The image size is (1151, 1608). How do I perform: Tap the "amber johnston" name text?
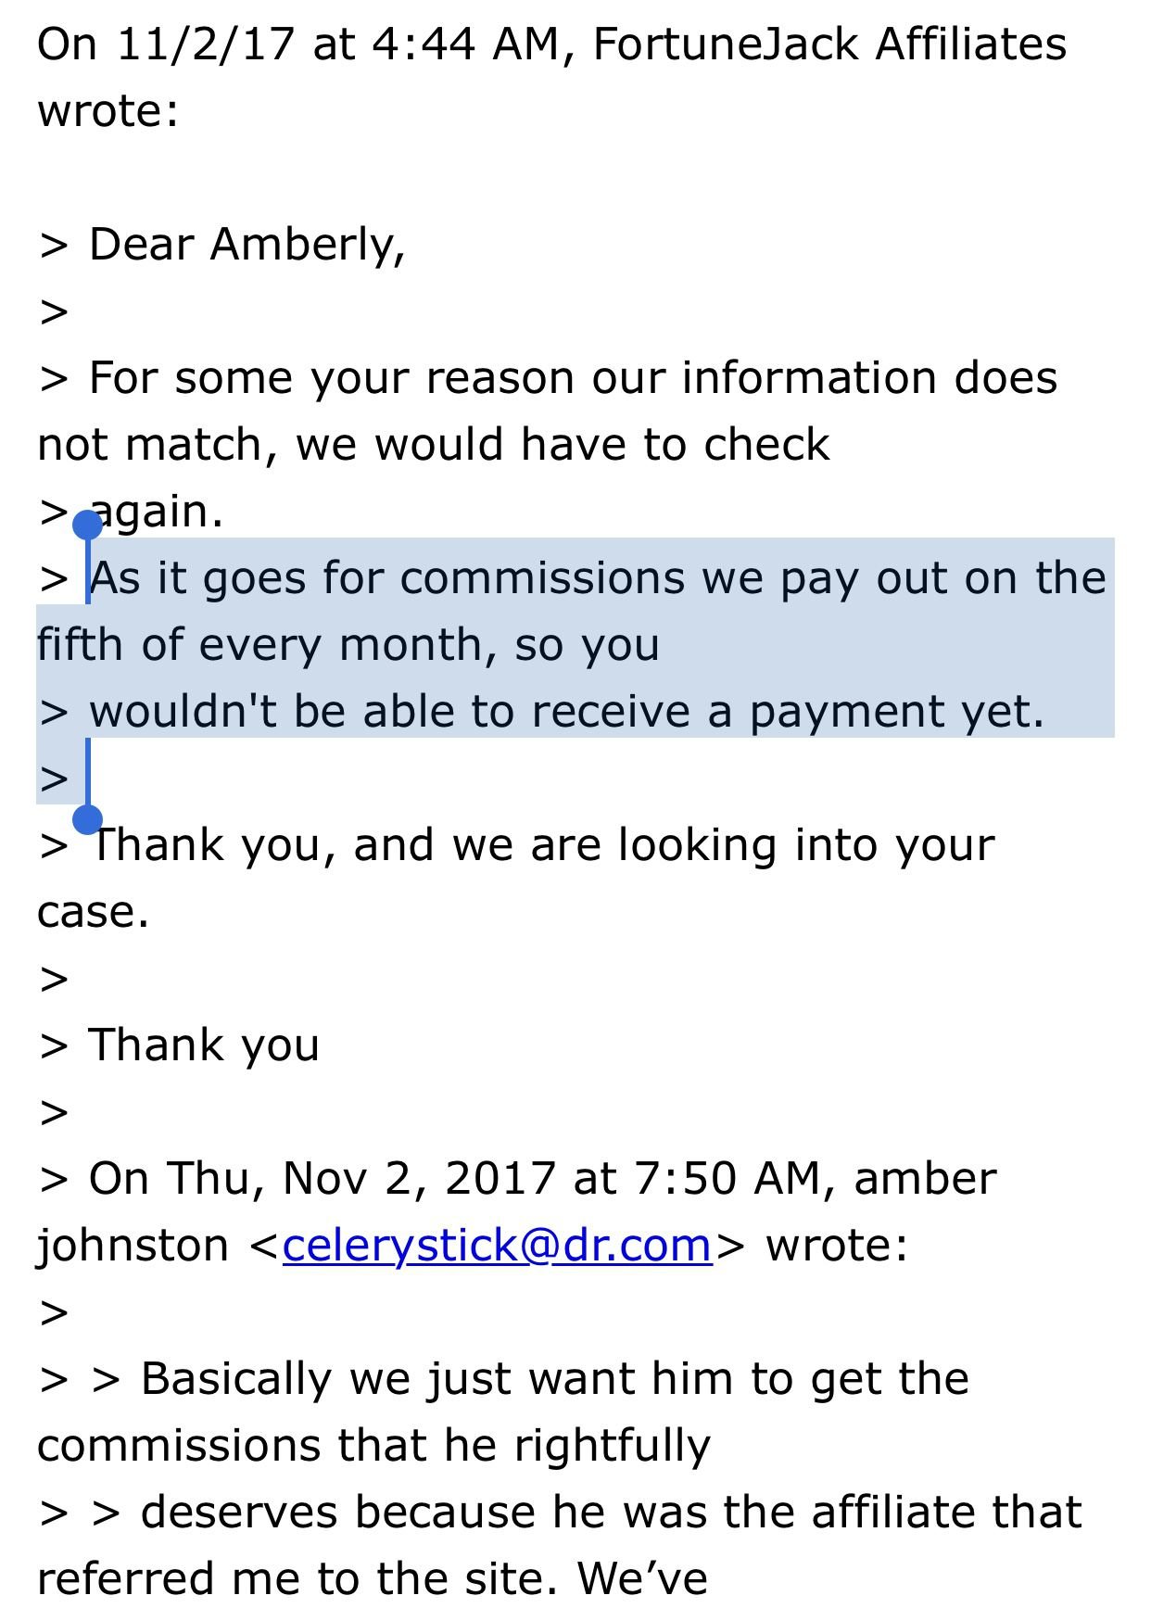tap(517, 1211)
